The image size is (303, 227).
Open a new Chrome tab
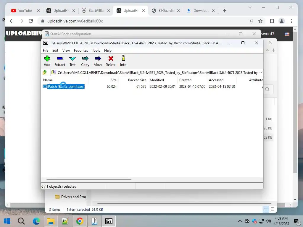224,11
